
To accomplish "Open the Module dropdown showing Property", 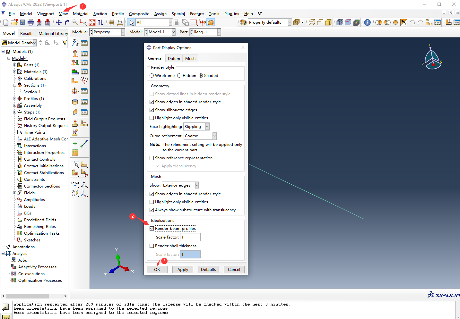I will click(x=123, y=32).
